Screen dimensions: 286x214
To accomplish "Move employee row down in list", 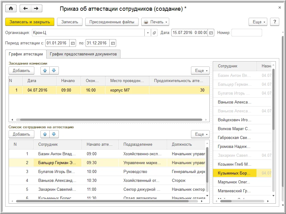I will click(54, 134).
